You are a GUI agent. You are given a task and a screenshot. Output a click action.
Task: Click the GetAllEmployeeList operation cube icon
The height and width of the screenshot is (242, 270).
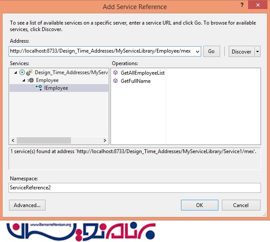click(x=115, y=73)
